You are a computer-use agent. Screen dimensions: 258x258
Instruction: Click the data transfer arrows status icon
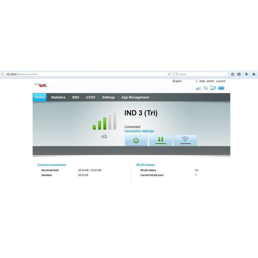point(205,88)
